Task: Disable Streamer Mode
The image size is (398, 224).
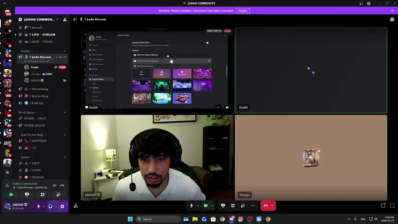Action: [243, 11]
